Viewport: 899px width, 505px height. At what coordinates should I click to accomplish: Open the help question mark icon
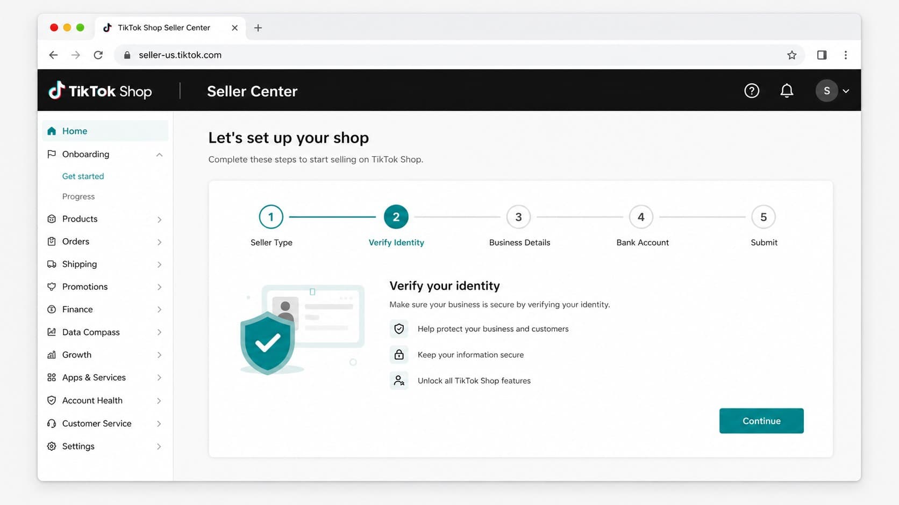[x=752, y=91]
